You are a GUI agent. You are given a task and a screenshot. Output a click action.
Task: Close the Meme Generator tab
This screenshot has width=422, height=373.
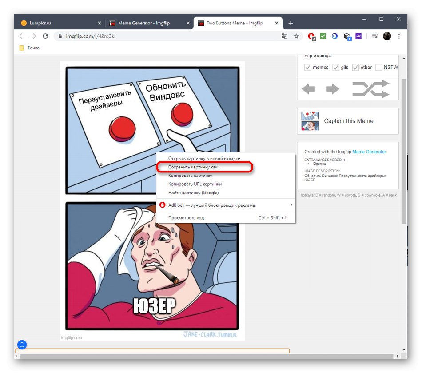188,23
